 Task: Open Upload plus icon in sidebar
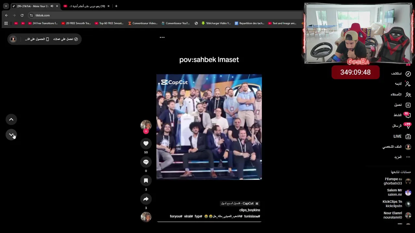[x=408, y=105]
